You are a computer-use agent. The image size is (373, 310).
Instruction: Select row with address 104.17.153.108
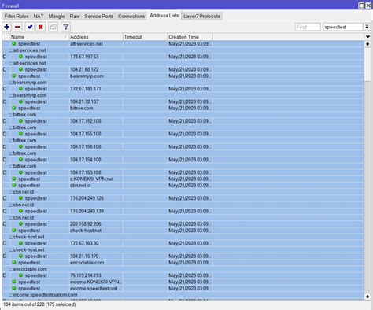[x=183, y=172]
